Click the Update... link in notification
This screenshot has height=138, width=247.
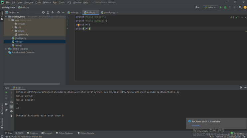[196, 125]
